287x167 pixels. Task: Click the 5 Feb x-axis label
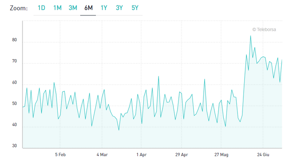click(x=60, y=155)
